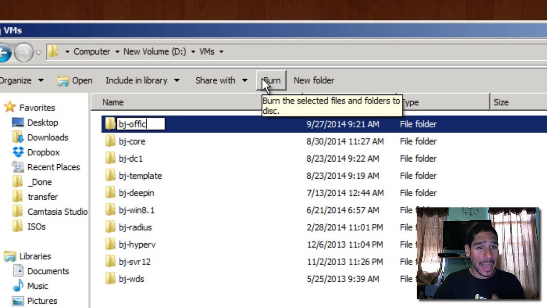
Task: Expand the arrow after Computer breadcrumb
Action: coord(117,52)
